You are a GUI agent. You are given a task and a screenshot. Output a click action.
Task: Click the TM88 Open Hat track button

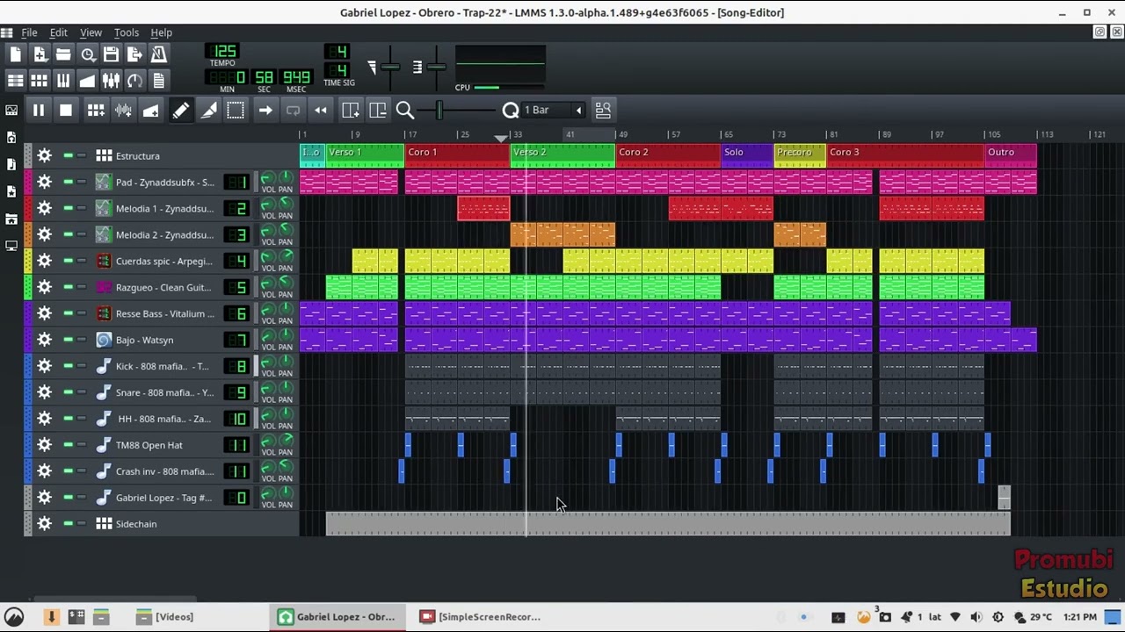click(x=155, y=445)
